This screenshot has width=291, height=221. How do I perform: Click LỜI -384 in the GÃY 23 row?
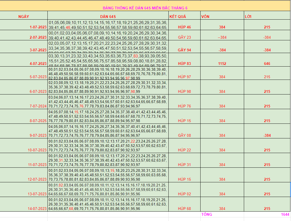tap(267, 35)
